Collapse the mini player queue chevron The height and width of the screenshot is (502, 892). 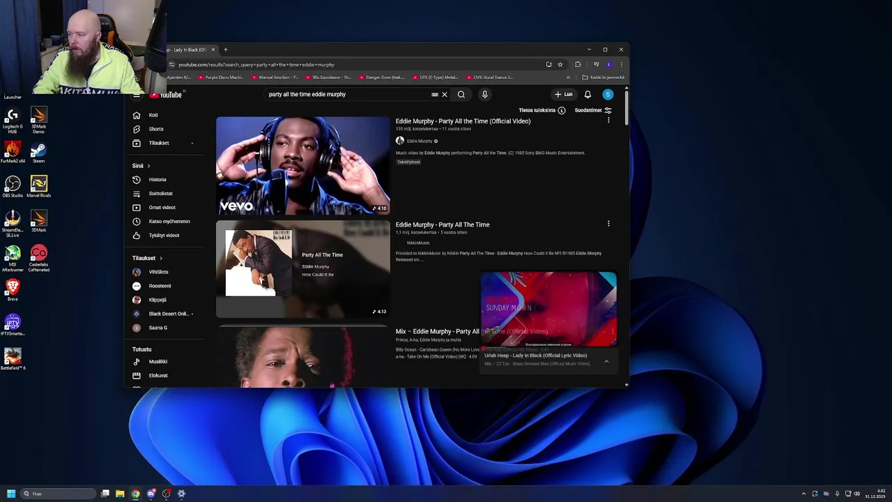[x=606, y=361]
